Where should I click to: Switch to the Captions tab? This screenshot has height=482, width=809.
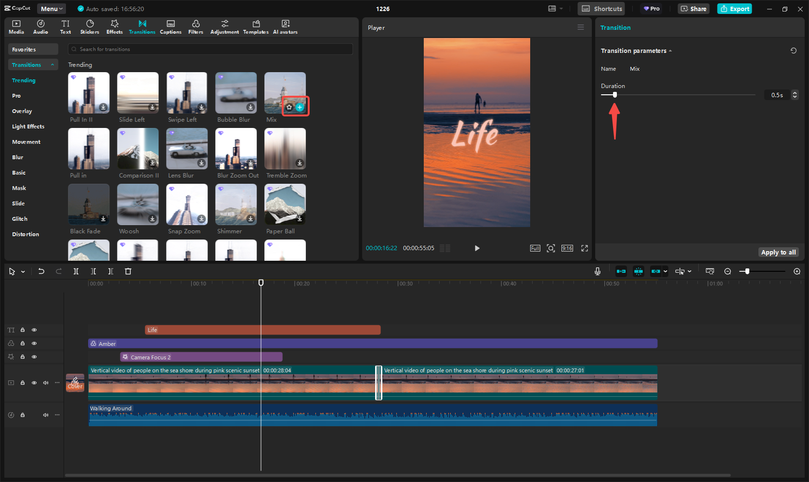pos(170,27)
